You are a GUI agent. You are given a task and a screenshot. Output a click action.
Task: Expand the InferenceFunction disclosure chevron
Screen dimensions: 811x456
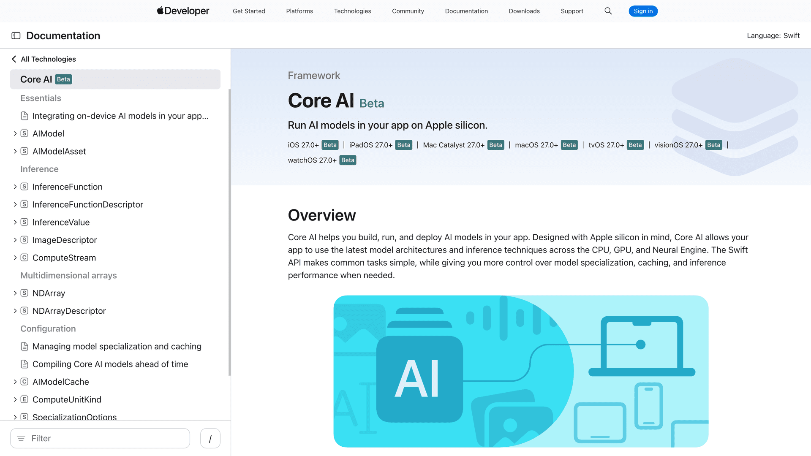(x=15, y=187)
